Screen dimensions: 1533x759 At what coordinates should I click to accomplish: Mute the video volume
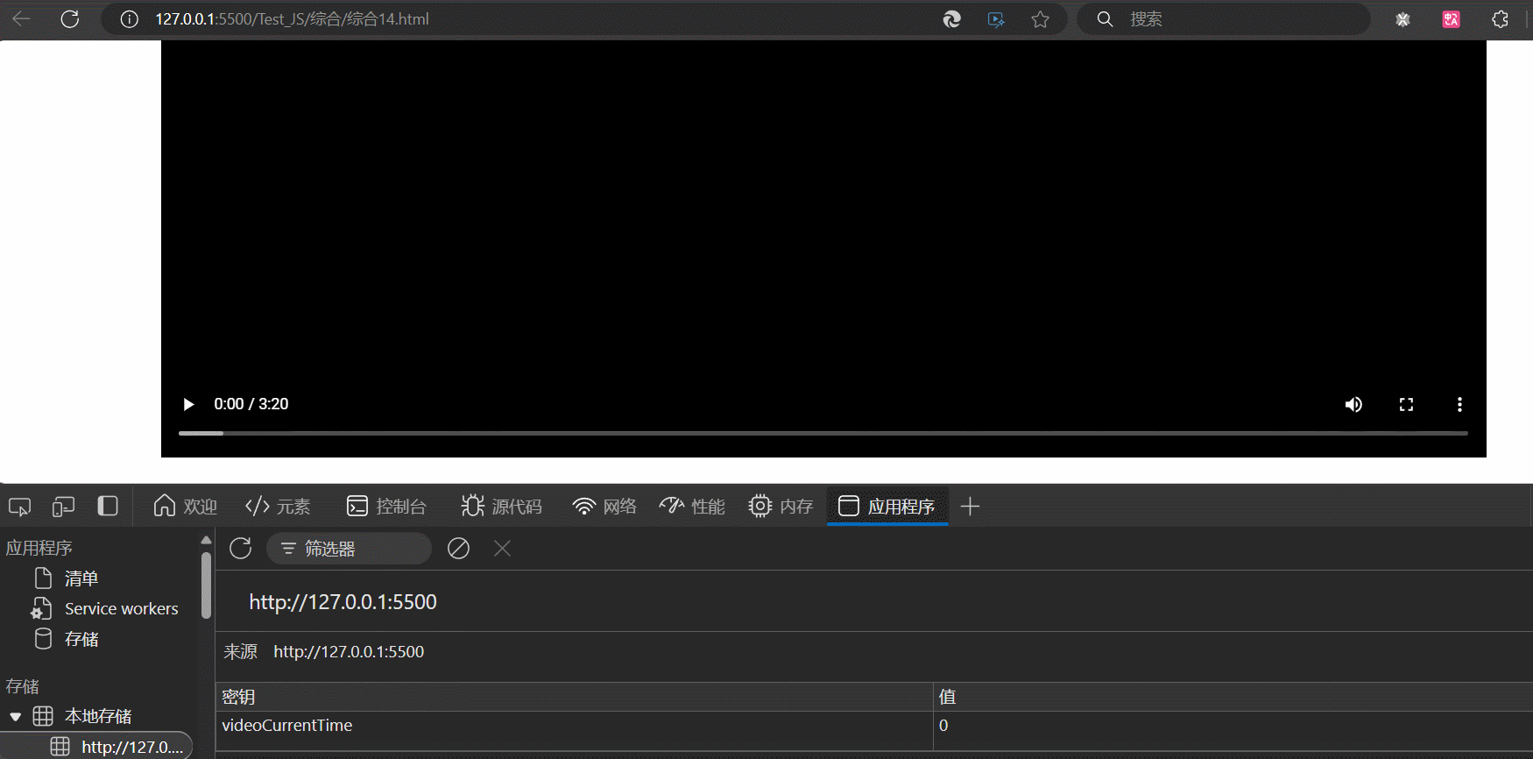coord(1353,404)
